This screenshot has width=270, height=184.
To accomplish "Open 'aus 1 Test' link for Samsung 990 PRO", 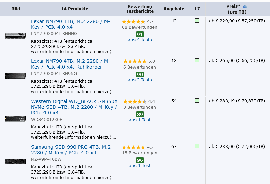I will point(140,165).
